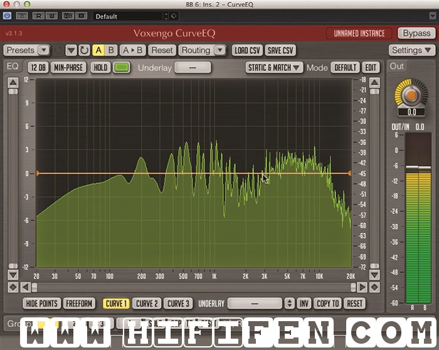Click Out gain 0.0 value field
439x350 pixels.
click(x=411, y=112)
